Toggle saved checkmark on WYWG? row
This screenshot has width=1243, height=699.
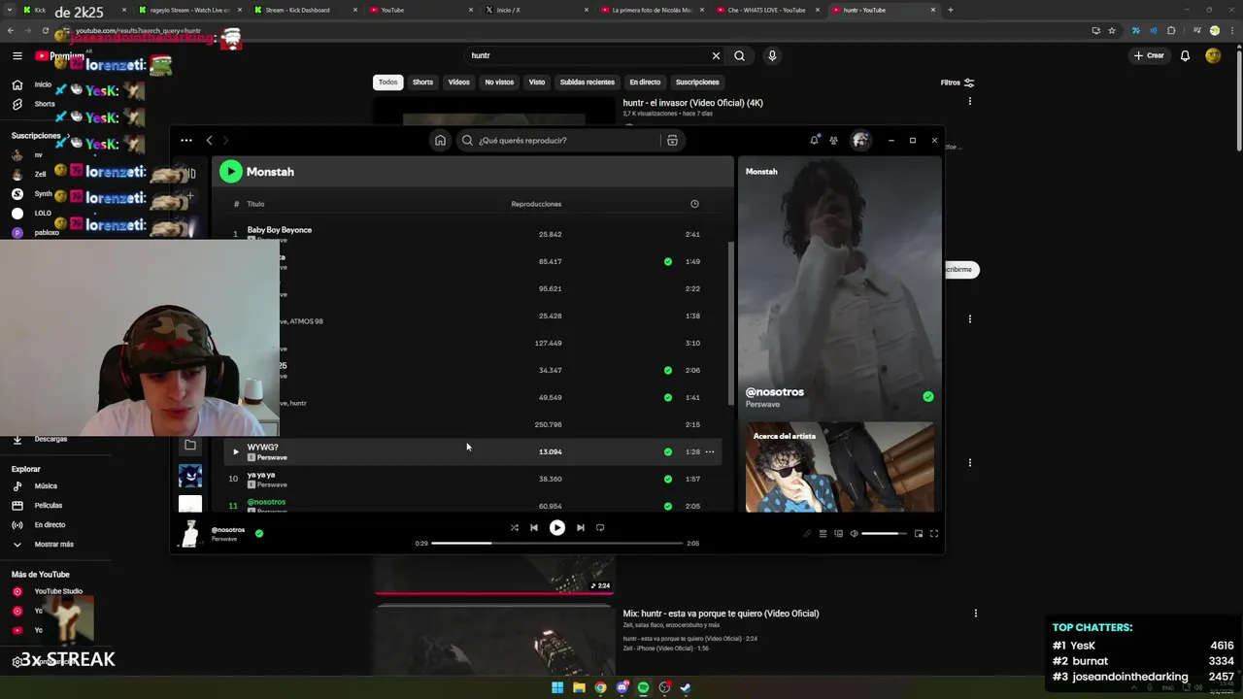click(x=667, y=451)
